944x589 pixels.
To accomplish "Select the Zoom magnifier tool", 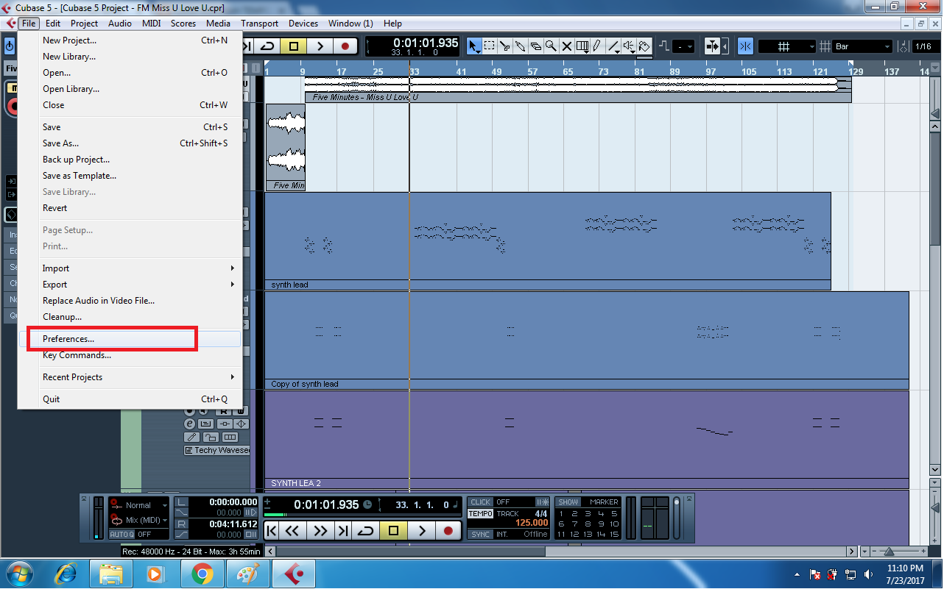I will click(552, 46).
